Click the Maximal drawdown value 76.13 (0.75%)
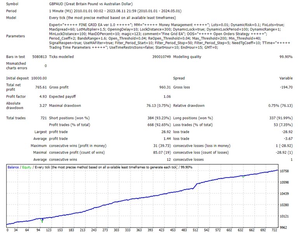Screen dimensions: 299x233 coord(158,106)
